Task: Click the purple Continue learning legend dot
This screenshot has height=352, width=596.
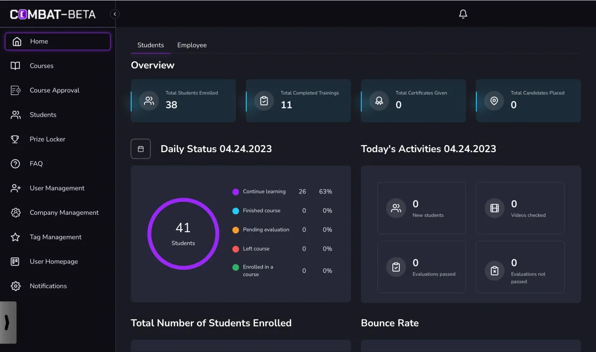Action: coord(235,192)
